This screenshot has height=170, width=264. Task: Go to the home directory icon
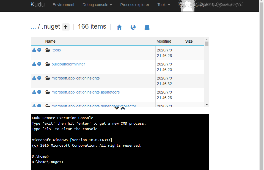tap(119, 27)
